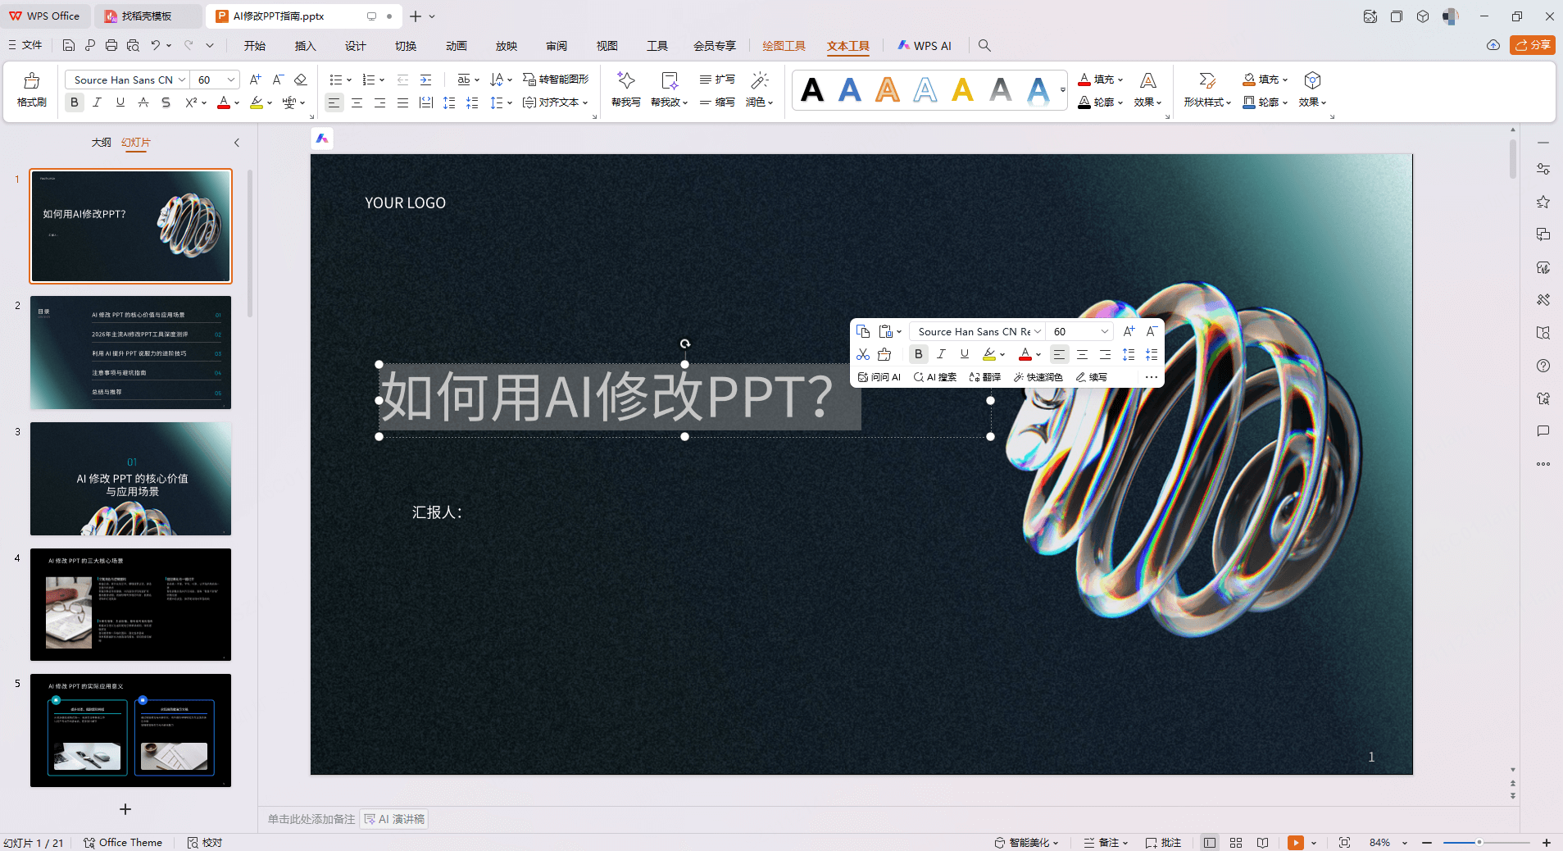Click the AI 演讲稿 button
This screenshot has height=851, width=1563.
click(393, 819)
